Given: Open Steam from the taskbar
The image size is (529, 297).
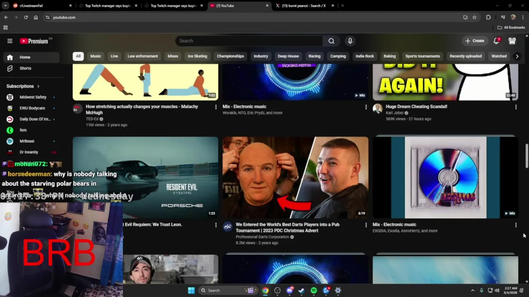Looking at the screenshot, I should 302,290.
